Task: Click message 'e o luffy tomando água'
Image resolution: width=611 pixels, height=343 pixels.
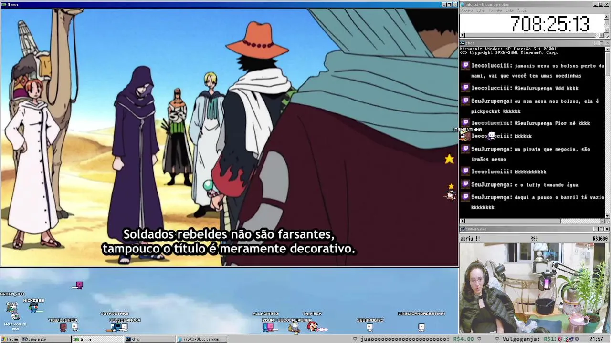Action: [525, 184]
